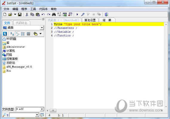Click the Undo arrow icon
170x119 pixels.
[x=43, y=14]
